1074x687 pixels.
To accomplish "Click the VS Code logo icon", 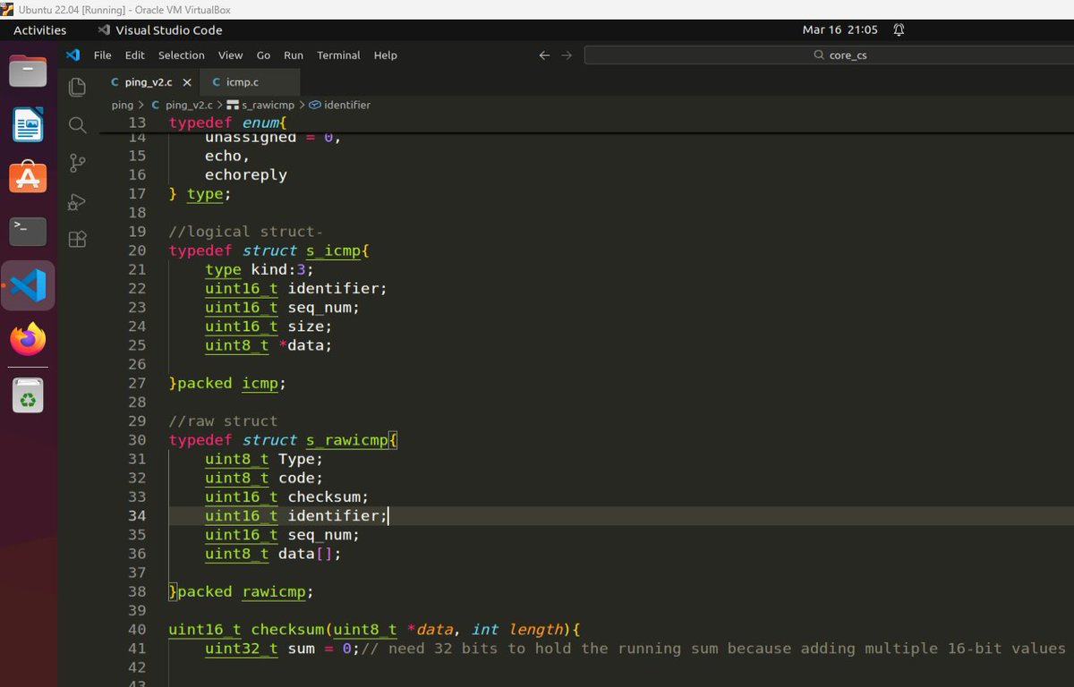I will [73, 55].
